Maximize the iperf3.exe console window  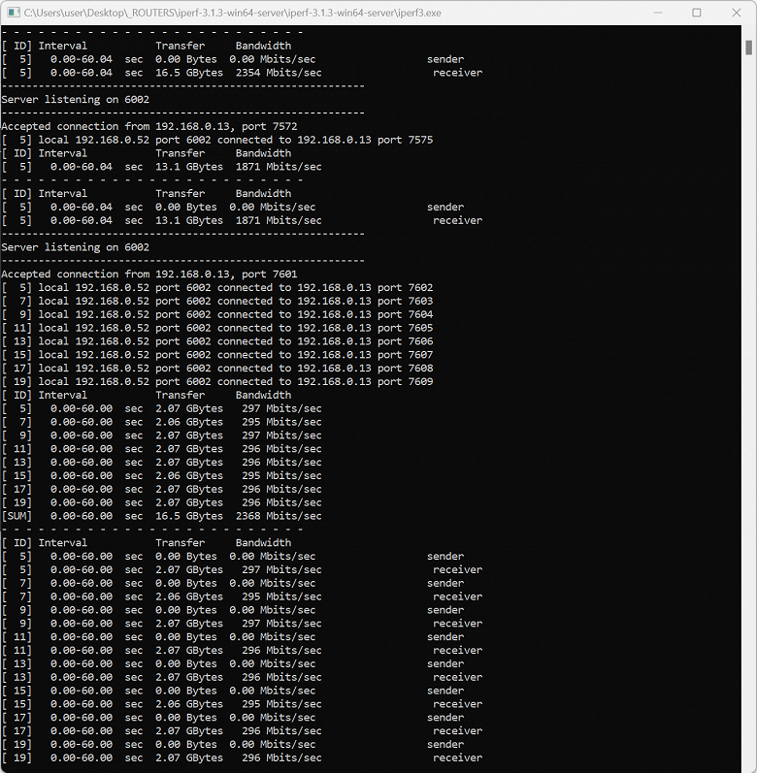696,13
